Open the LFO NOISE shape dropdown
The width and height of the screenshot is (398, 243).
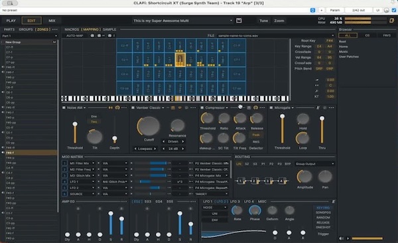coord(214,207)
